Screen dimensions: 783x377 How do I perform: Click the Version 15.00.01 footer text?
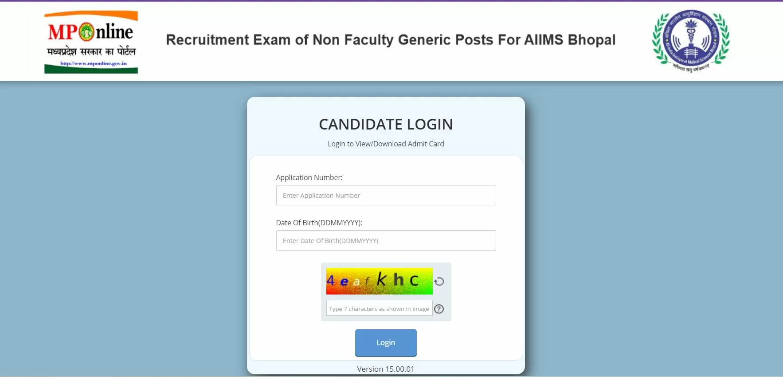point(386,369)
